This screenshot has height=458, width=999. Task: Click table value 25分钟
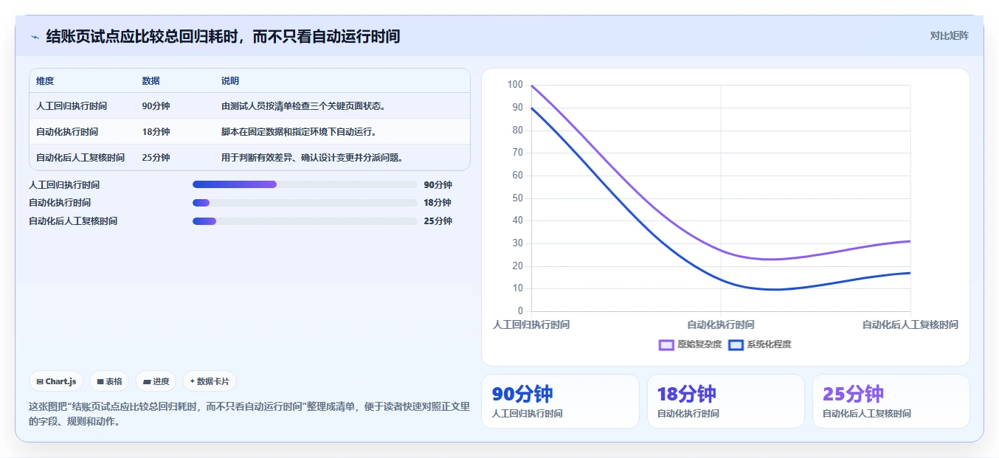click(156, 158)
